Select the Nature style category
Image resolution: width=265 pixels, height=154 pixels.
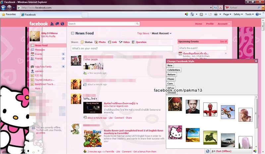(x=171, y=75)
